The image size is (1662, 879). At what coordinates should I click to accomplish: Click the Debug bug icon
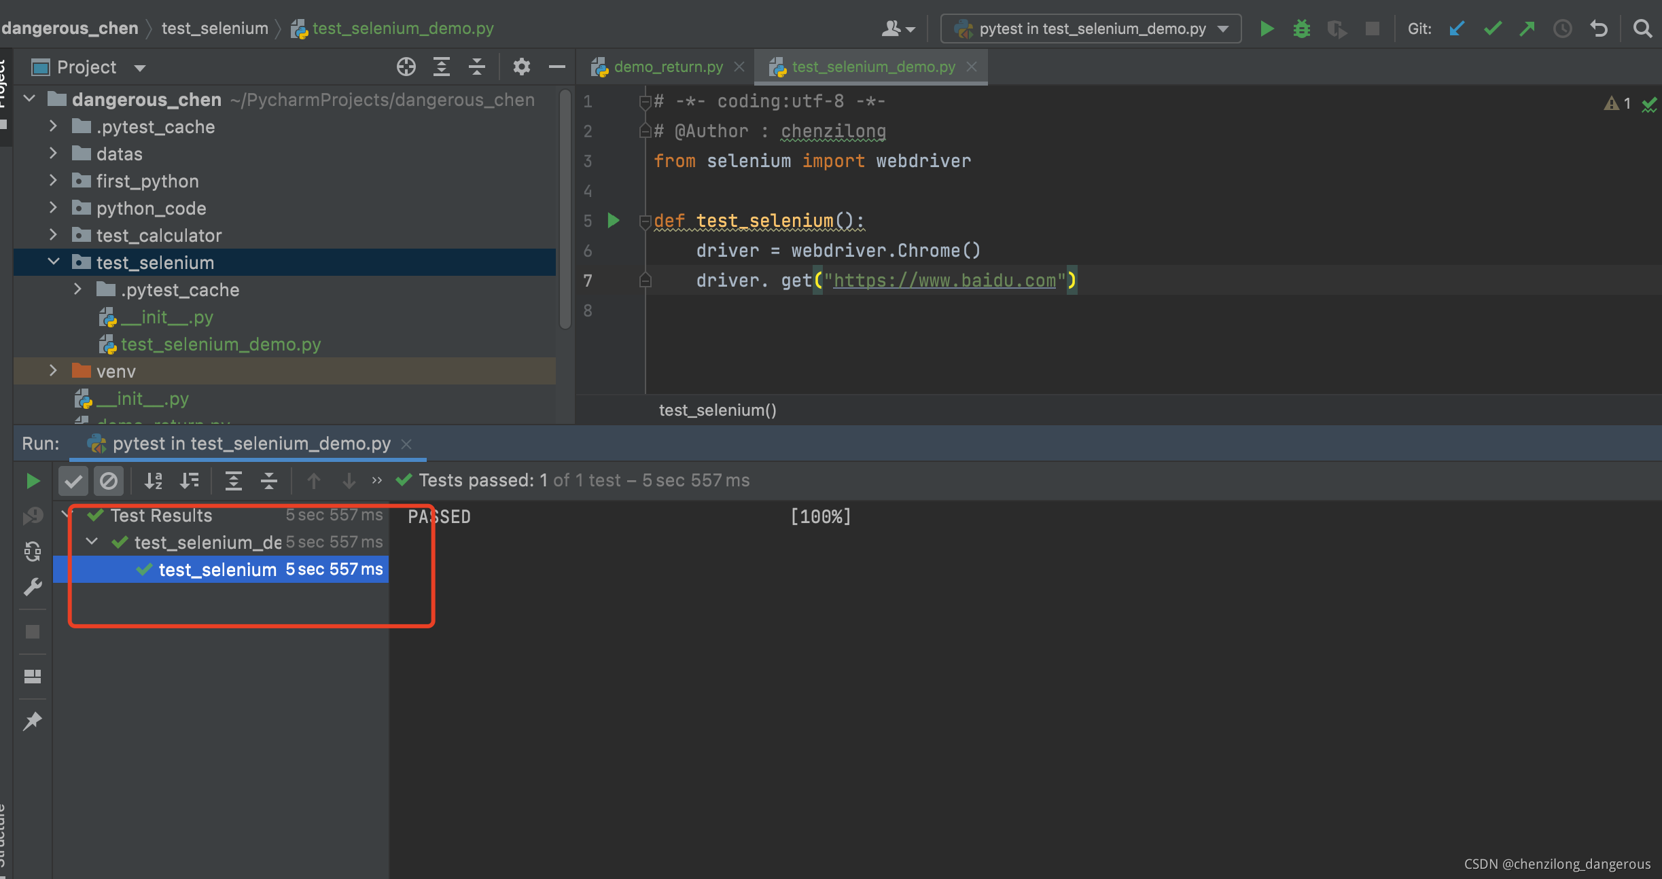pos(1301,29)
